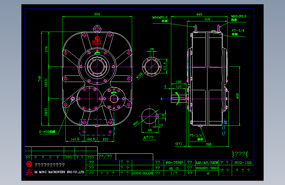
Task: Select the A??? section view title
Action: click(x=148, y=138)
